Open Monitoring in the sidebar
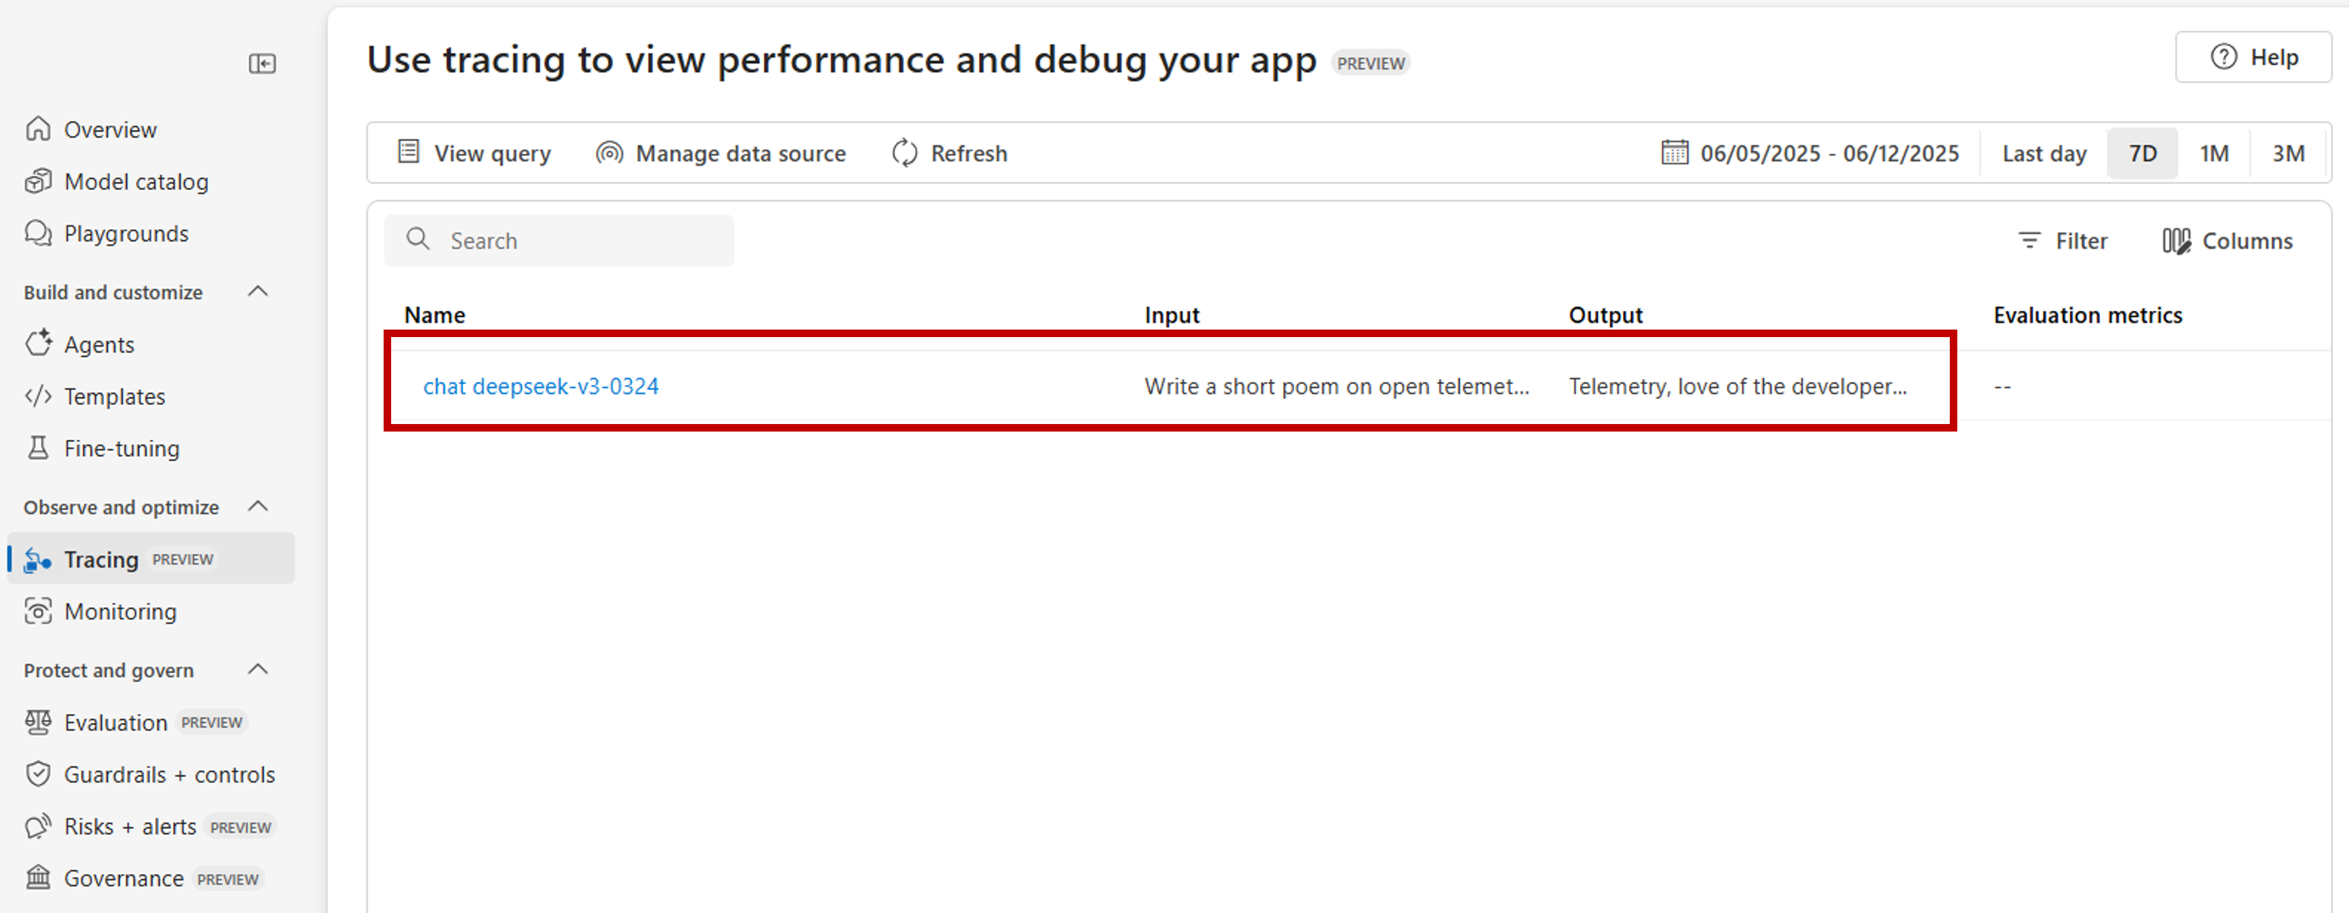2349x913 pixels. point(119,612)
